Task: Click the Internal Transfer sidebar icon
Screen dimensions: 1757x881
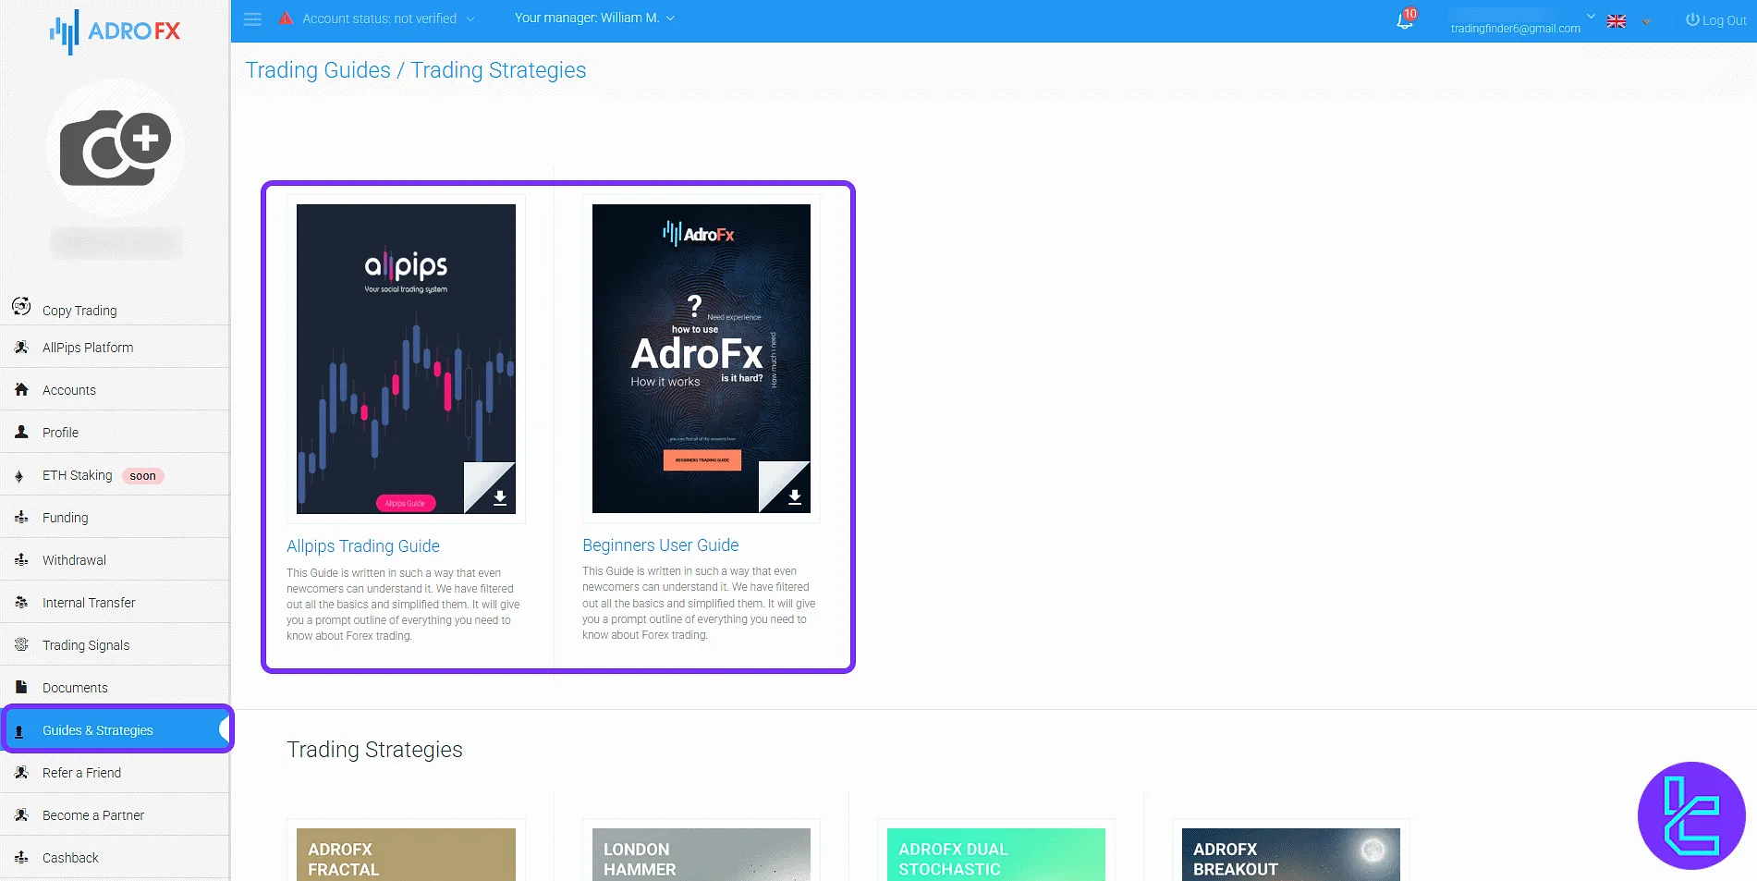Action: pyautogui.click(x=21, y=602)
